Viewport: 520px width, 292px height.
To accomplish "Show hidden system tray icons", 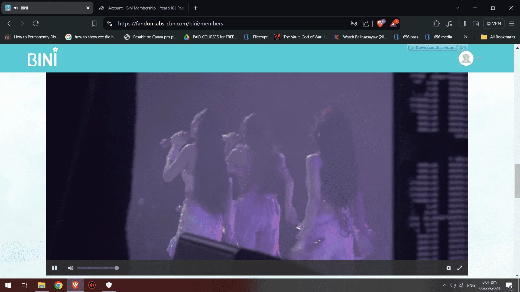I will coord(445,285).
